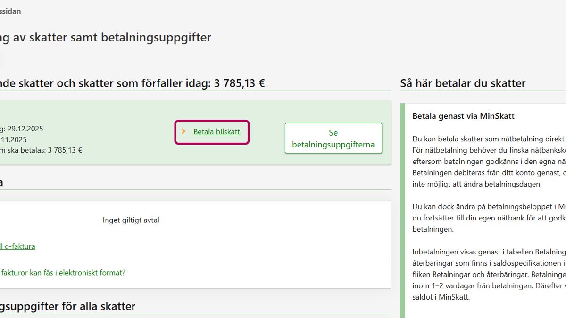Expand the question about fakturor i elektroniskt format

coord(63,273)
